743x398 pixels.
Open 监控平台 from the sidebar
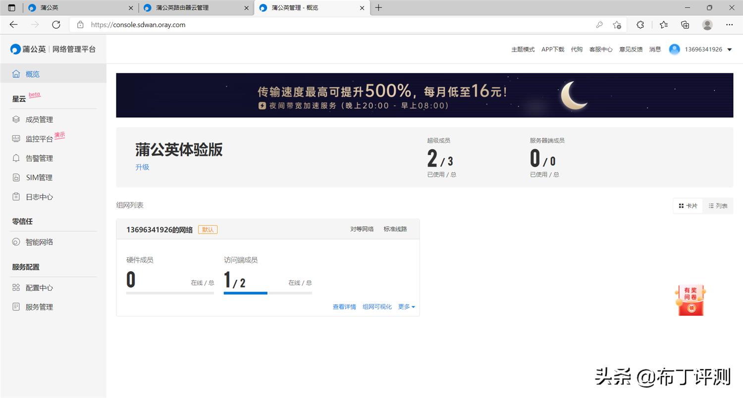(x=16, y=138)
